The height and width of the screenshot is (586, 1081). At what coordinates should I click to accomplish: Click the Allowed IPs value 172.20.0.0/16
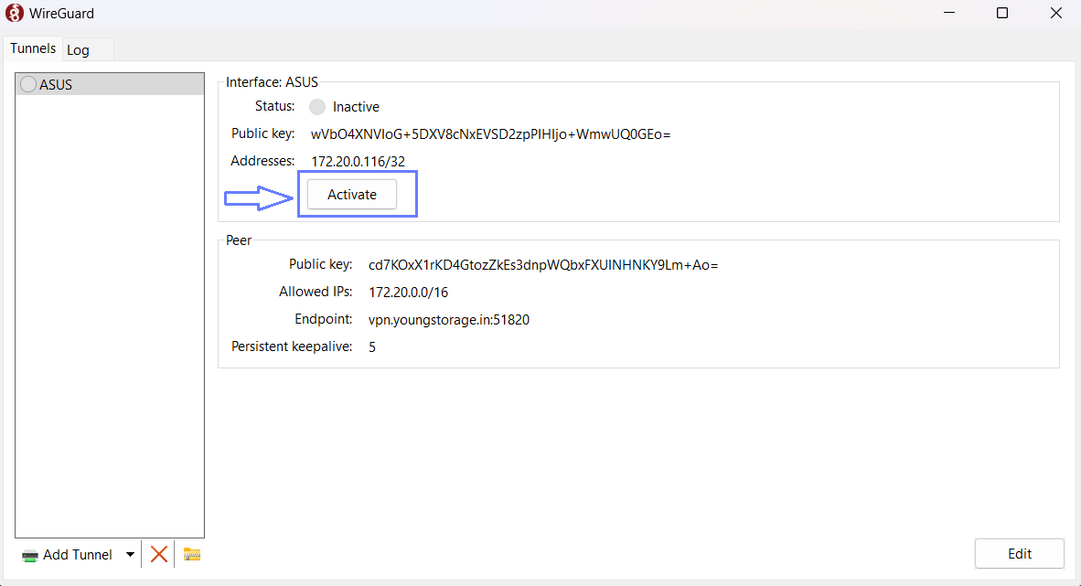[x=408, y=293]
